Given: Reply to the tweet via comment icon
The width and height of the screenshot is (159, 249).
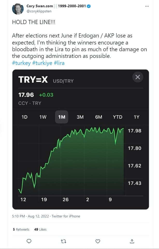Looking at the screenshot, I should pyautogui.click(x=29, y=241).
